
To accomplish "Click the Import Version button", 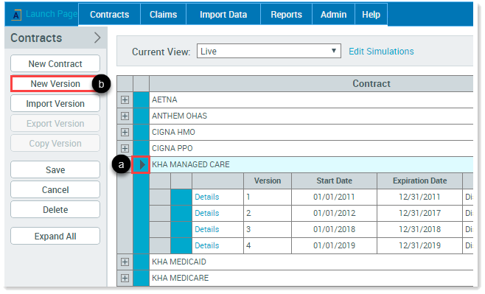I will (x=55, y=104).
